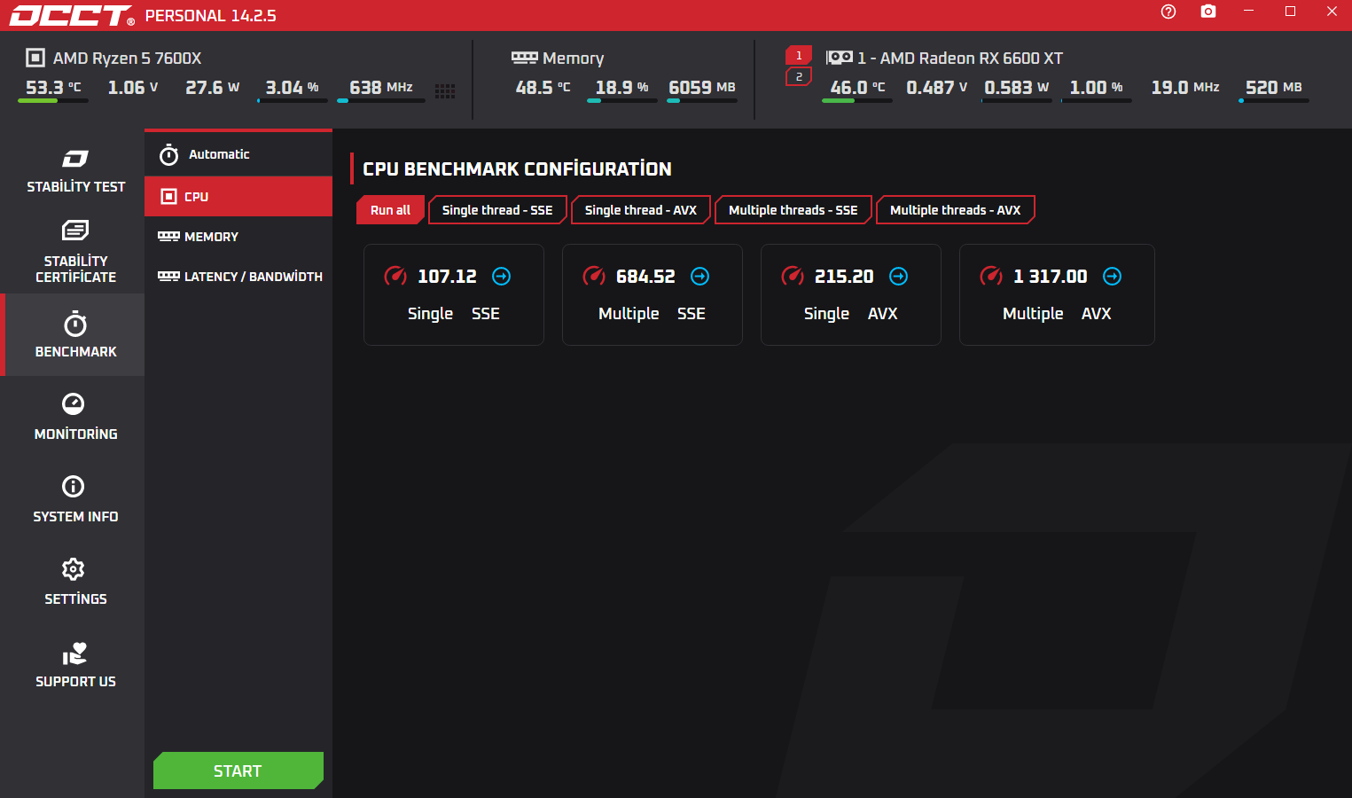This screenshot has width=1352, height=798.
Task: Click the AMD Radeon RX 6600 XT name
Action: (x=972, y=58)
